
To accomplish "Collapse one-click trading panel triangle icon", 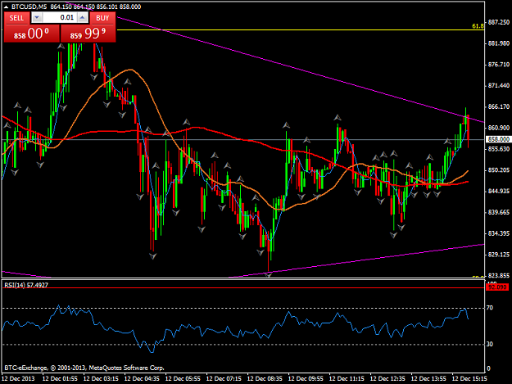I will pos(6,7).
